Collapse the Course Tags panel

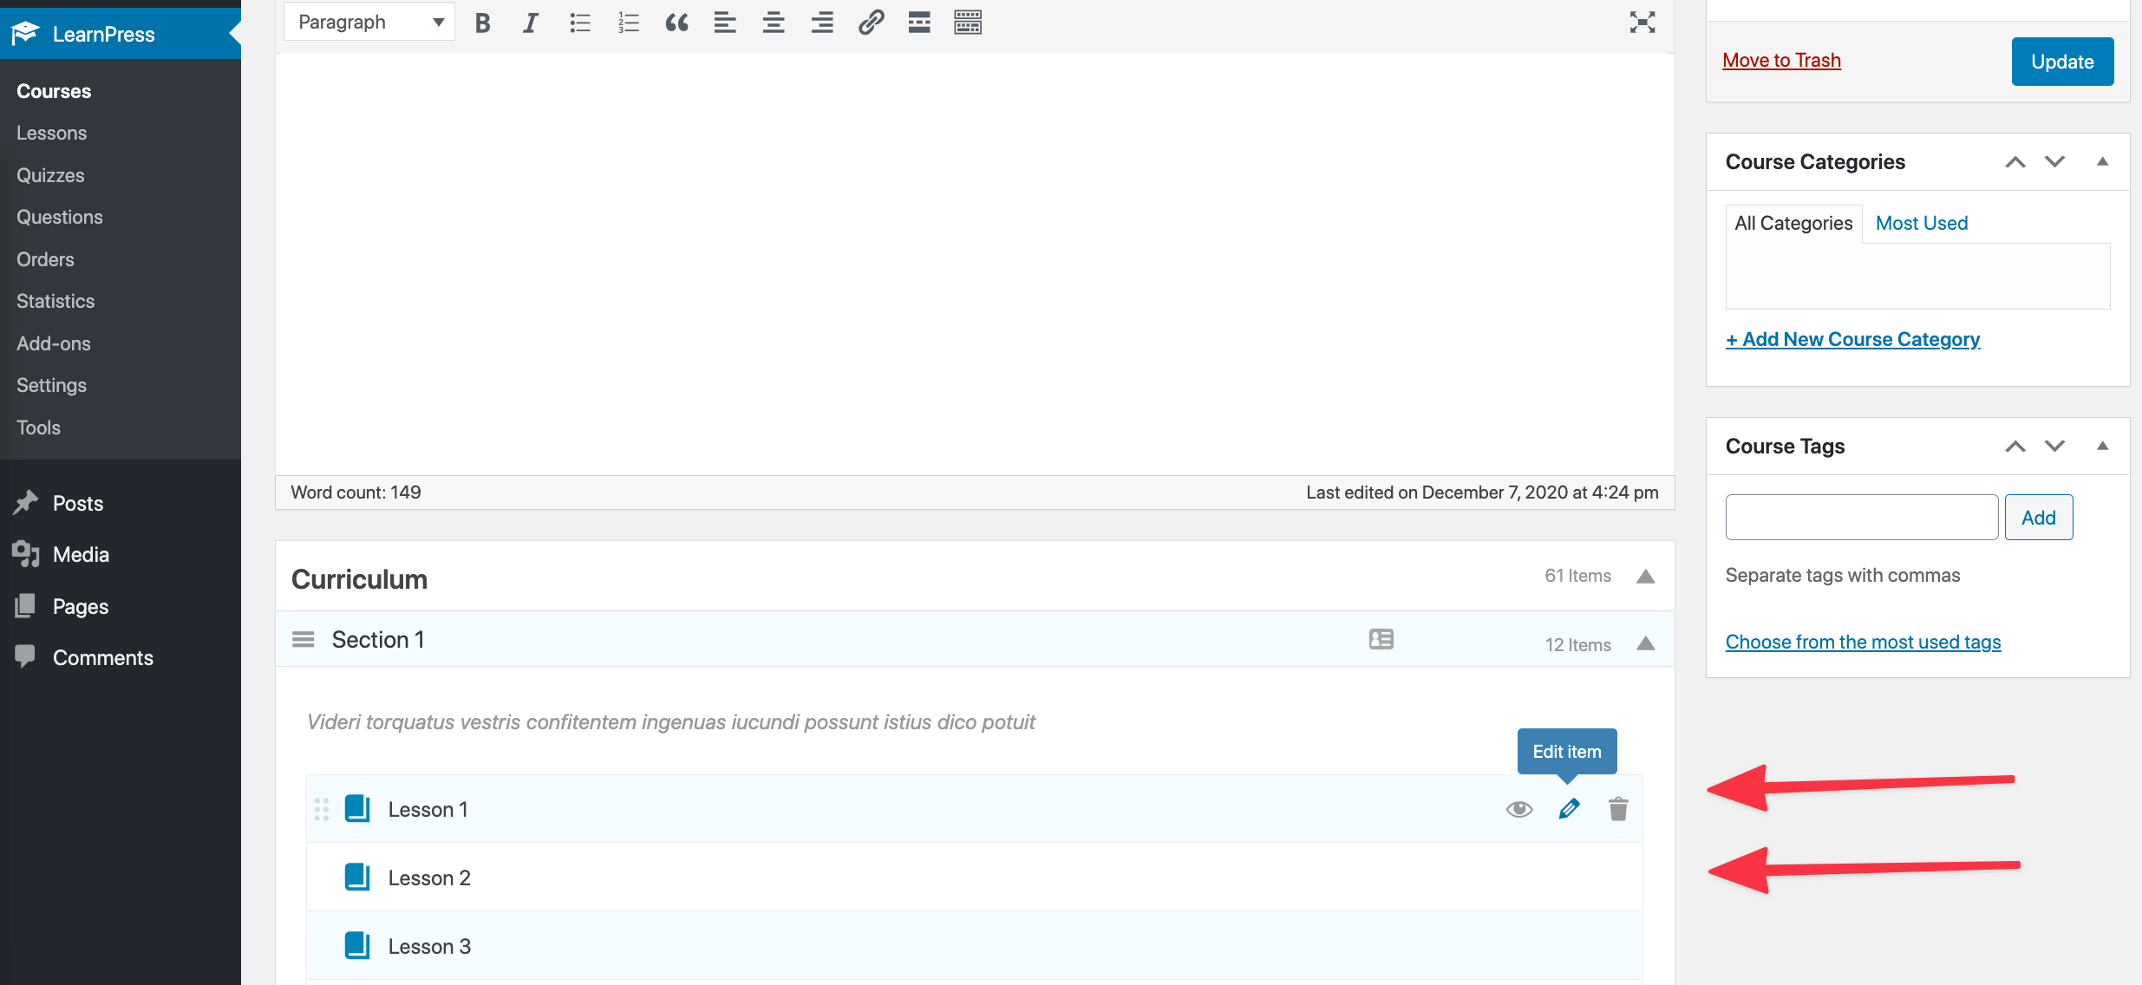(x=2102, y=446)
